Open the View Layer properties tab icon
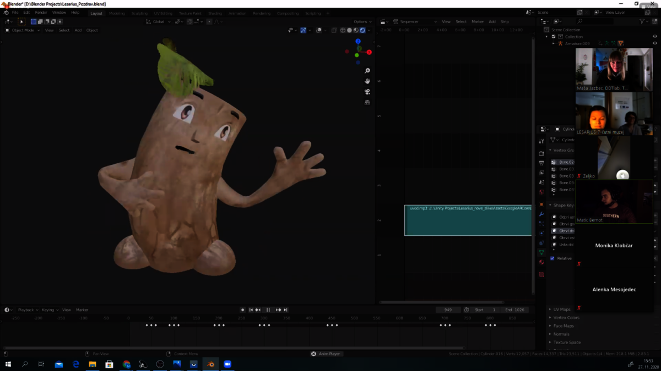This screenshot has width=661, height=371. coord(541,173)
